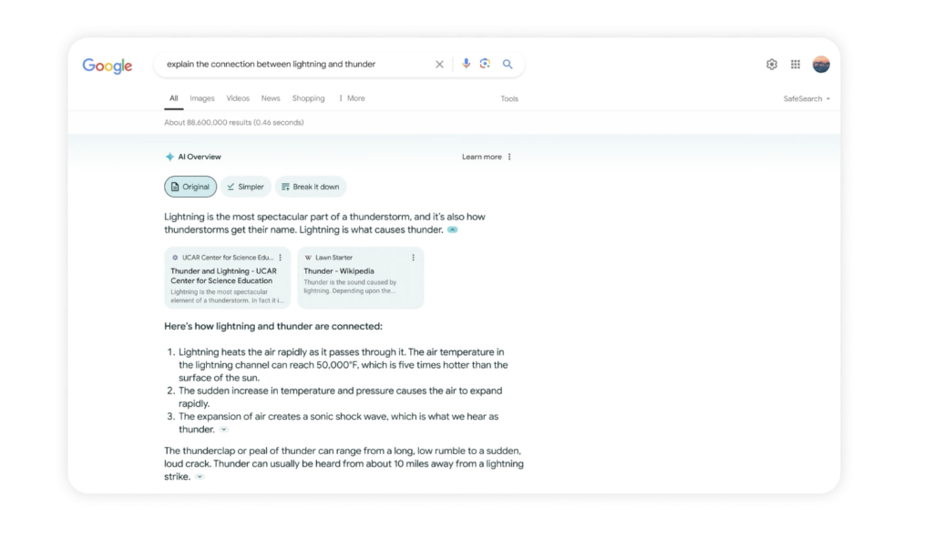Open the More search categories menu
This screenshot has height=538, width=933.
352,98
